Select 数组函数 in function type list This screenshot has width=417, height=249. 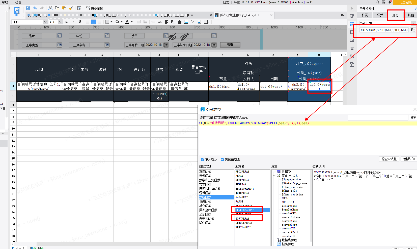(x=216, y=197)
